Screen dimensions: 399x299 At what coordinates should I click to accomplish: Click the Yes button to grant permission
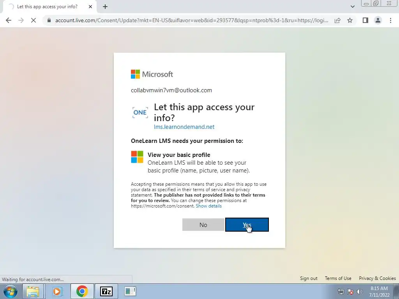pos(247,225)
